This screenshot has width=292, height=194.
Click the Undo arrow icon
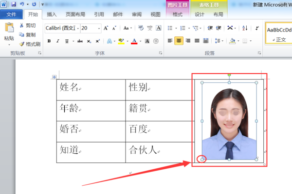[22, 4]
